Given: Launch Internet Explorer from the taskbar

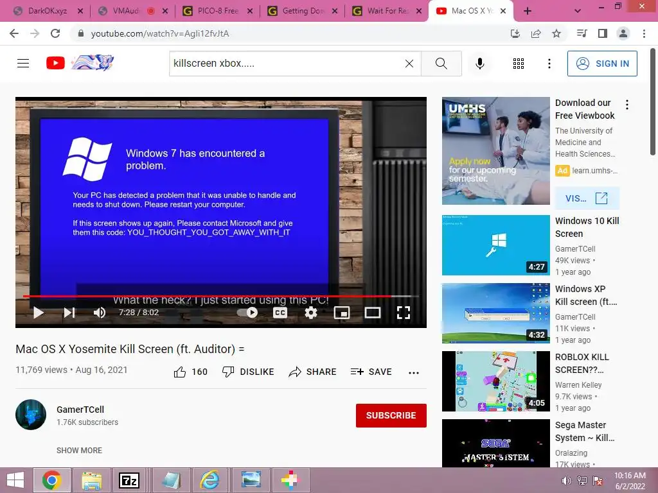Looking at the screenshot, I should [x=209, y=480].
